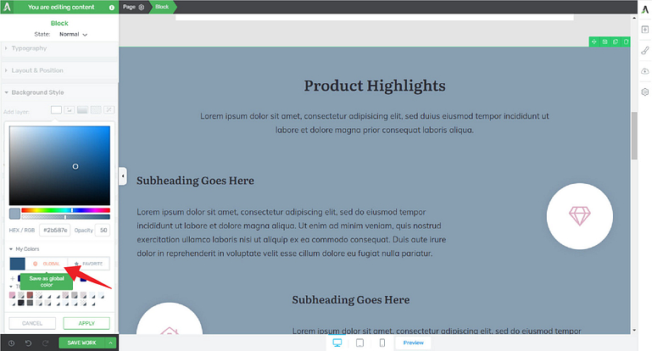The height and width of the screenshot is (351, 652).
Task: Add an image background layer
Action: coord(70,109)
